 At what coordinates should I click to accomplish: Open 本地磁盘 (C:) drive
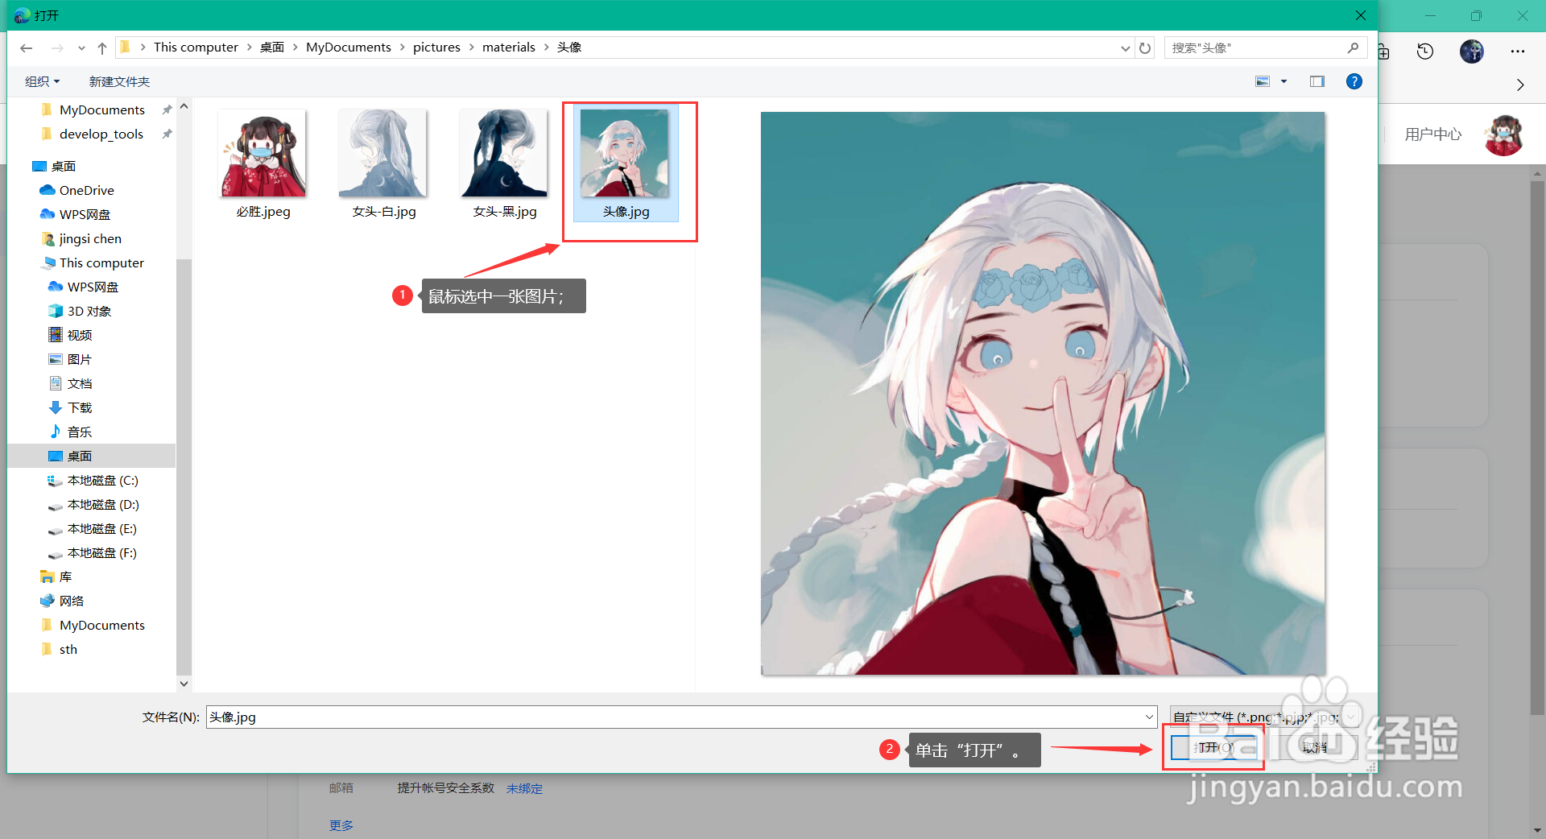tap(102, 480)
